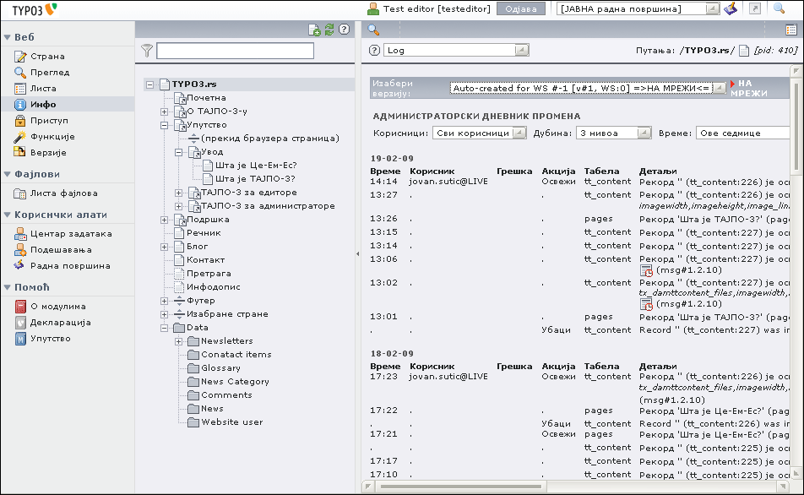Select Website user folder
Screen dimensions: 804x495
[231, 422]
